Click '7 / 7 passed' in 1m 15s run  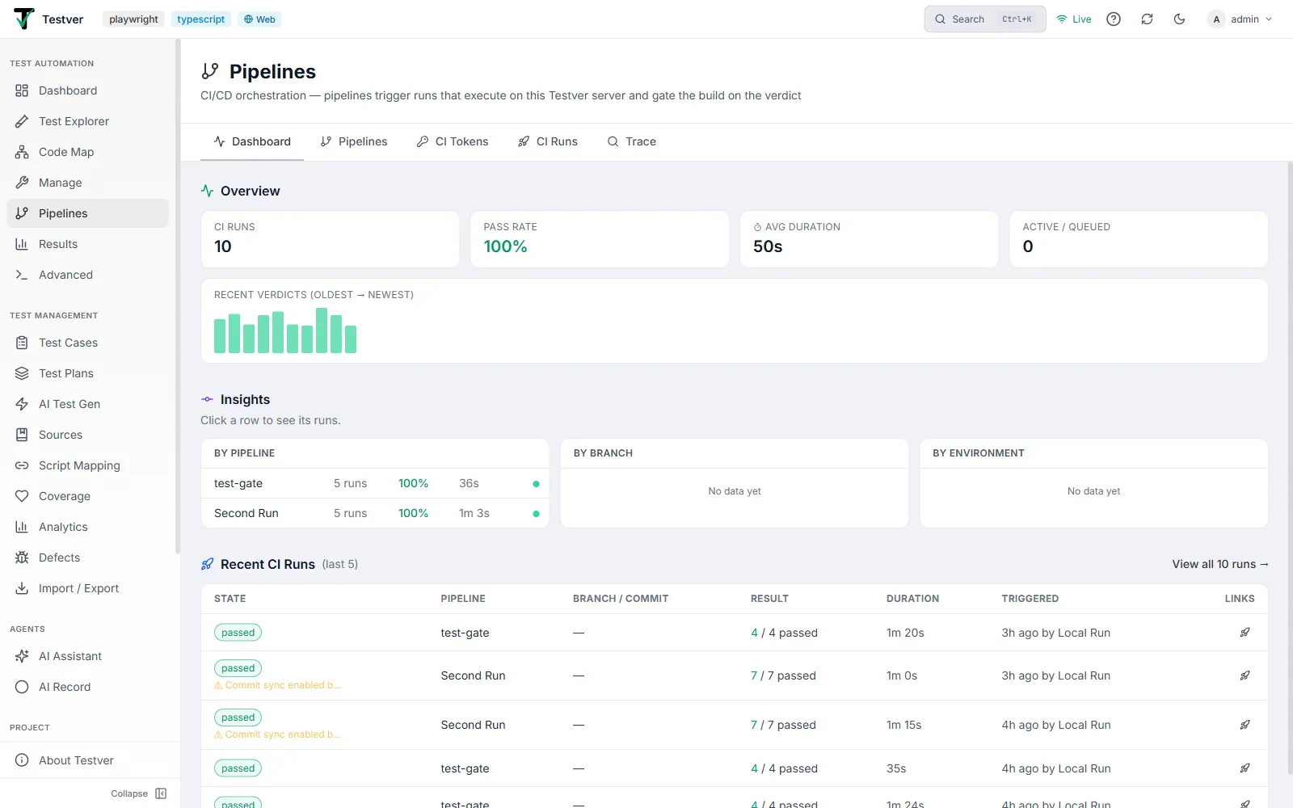(x=783, y=725)
